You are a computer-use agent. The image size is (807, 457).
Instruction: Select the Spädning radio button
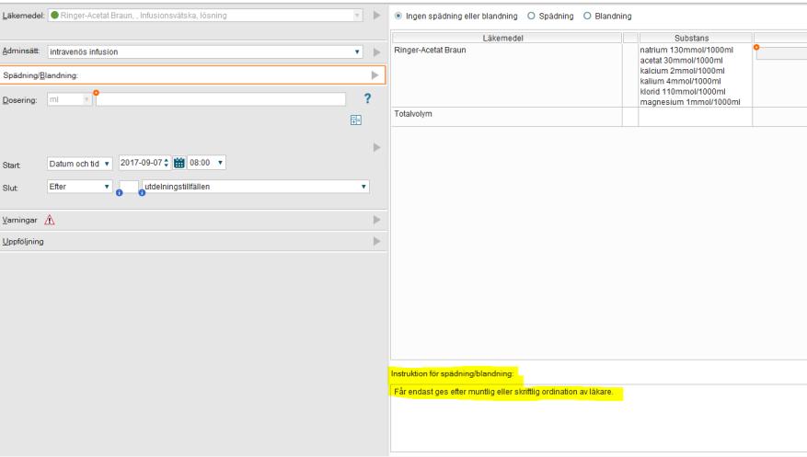pyautogui.click(x=531, y=16)
